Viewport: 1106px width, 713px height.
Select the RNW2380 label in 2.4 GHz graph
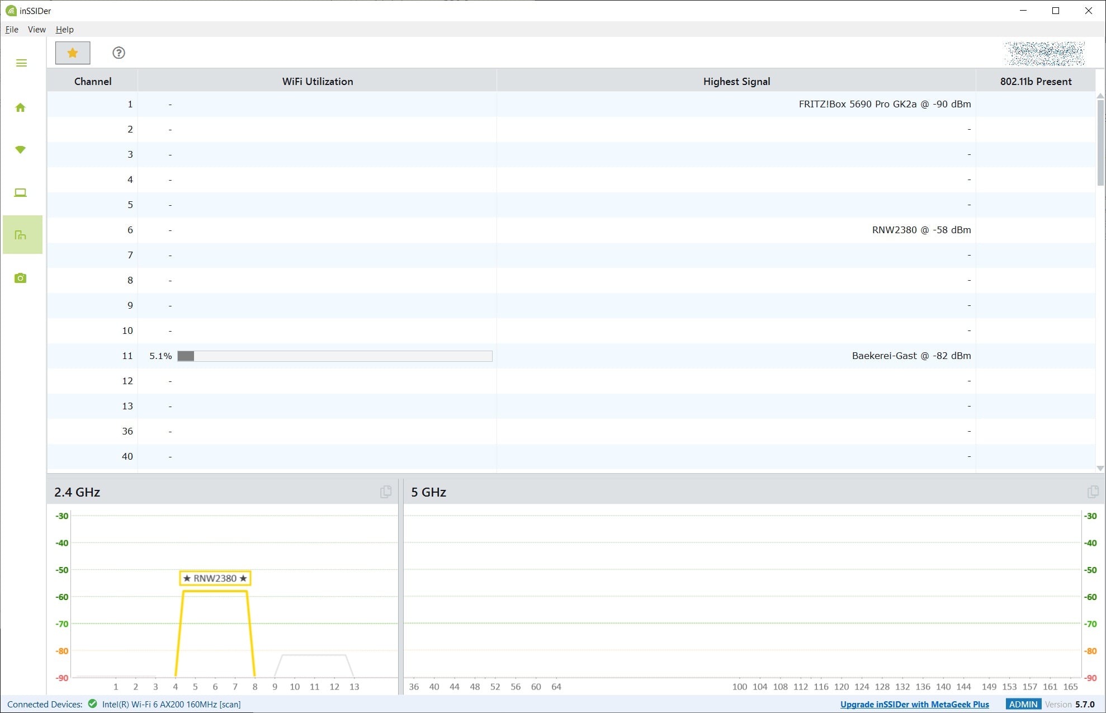215,578
